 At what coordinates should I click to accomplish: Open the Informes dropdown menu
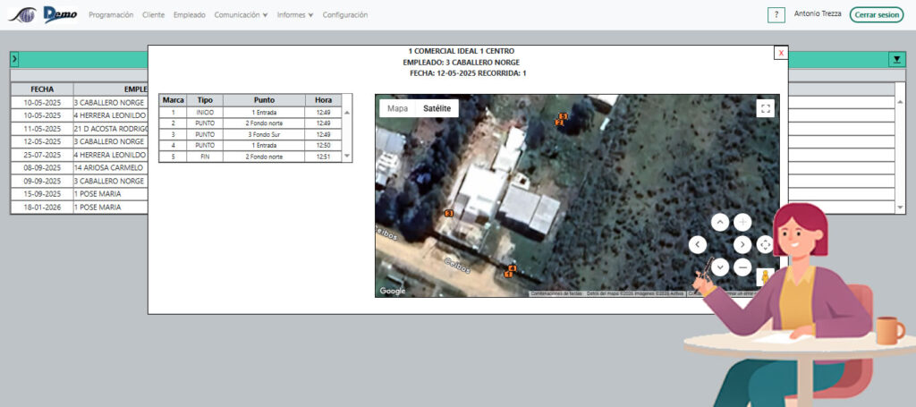tap(295, 15)
